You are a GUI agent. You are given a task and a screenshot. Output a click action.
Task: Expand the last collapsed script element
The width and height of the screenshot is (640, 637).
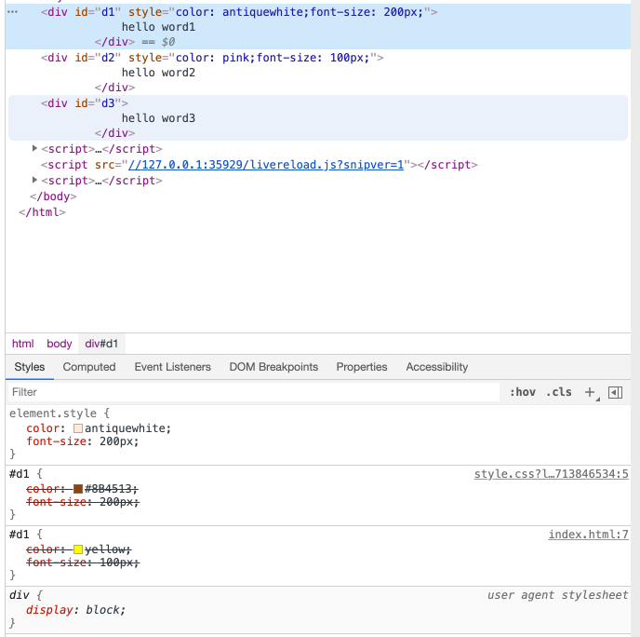pos(34,180)
